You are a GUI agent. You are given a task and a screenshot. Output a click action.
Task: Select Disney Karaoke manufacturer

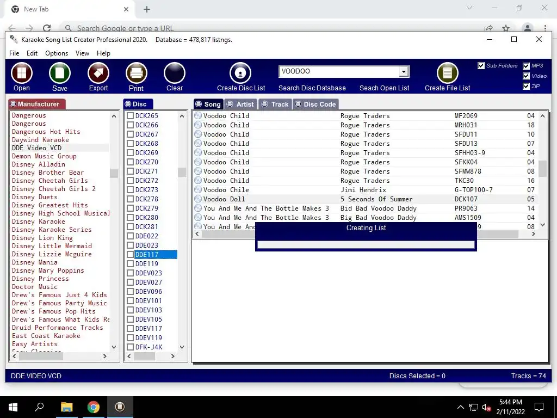pyautogui.click(x=39, y=222)
